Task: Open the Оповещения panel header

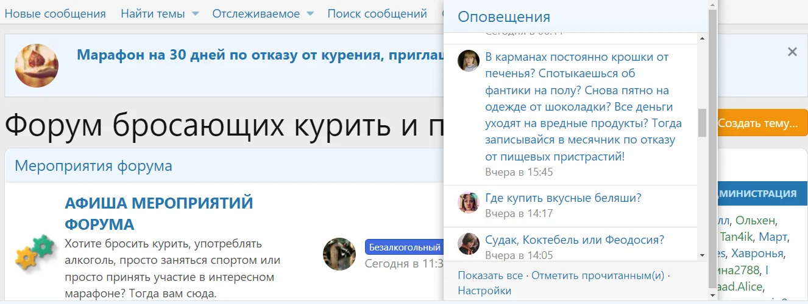Action: [x=504, y=16]
